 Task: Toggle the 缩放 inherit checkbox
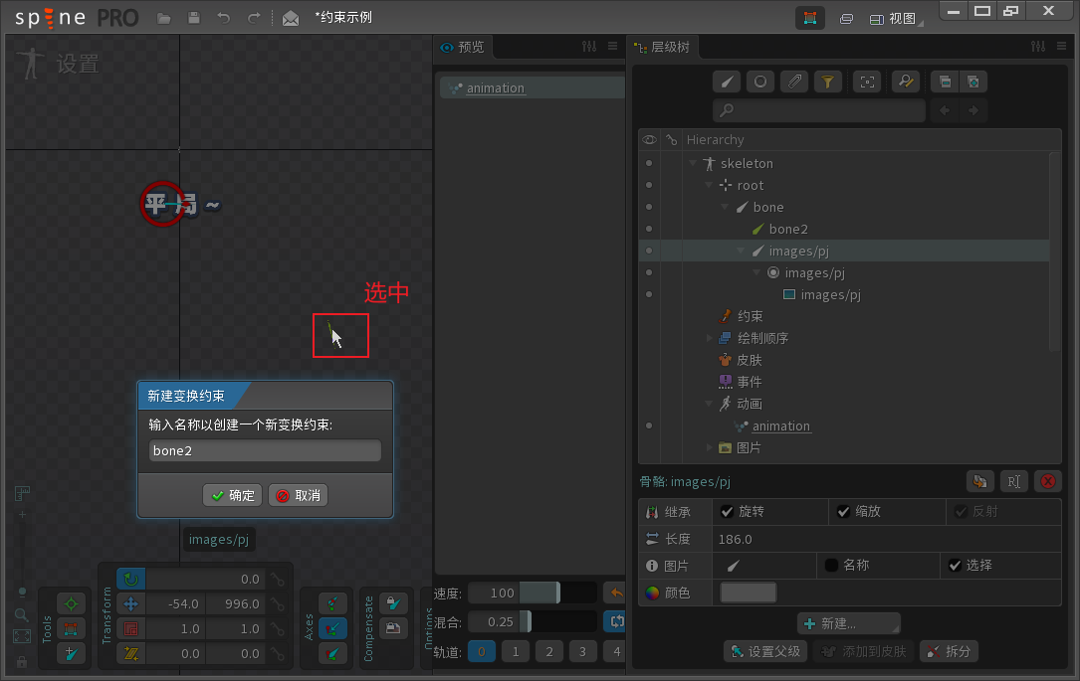pos(844,512)
